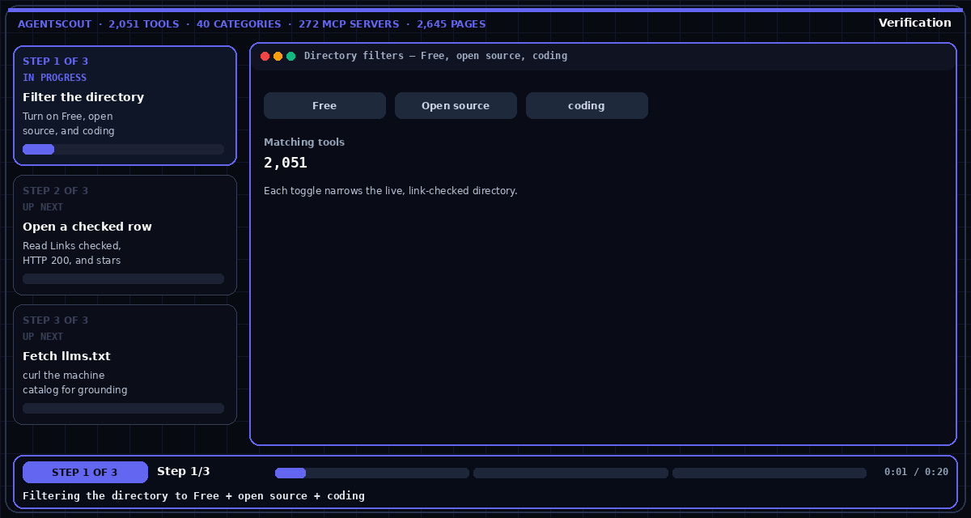Screen dimensions: 971x518
Task: Click the Step 1/3 label in bottom bar
Action: tap(184, 472)
